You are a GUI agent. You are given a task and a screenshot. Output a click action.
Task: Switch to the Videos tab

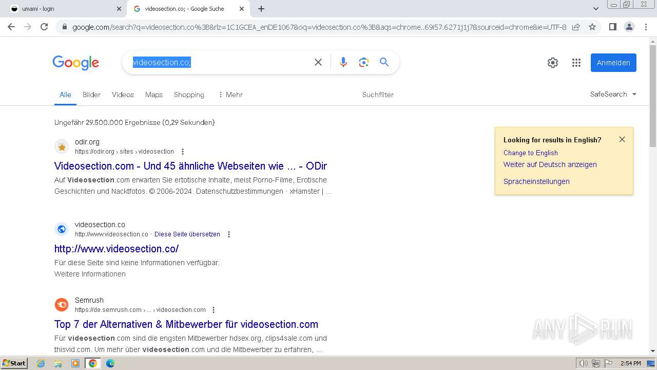(123, 95)
